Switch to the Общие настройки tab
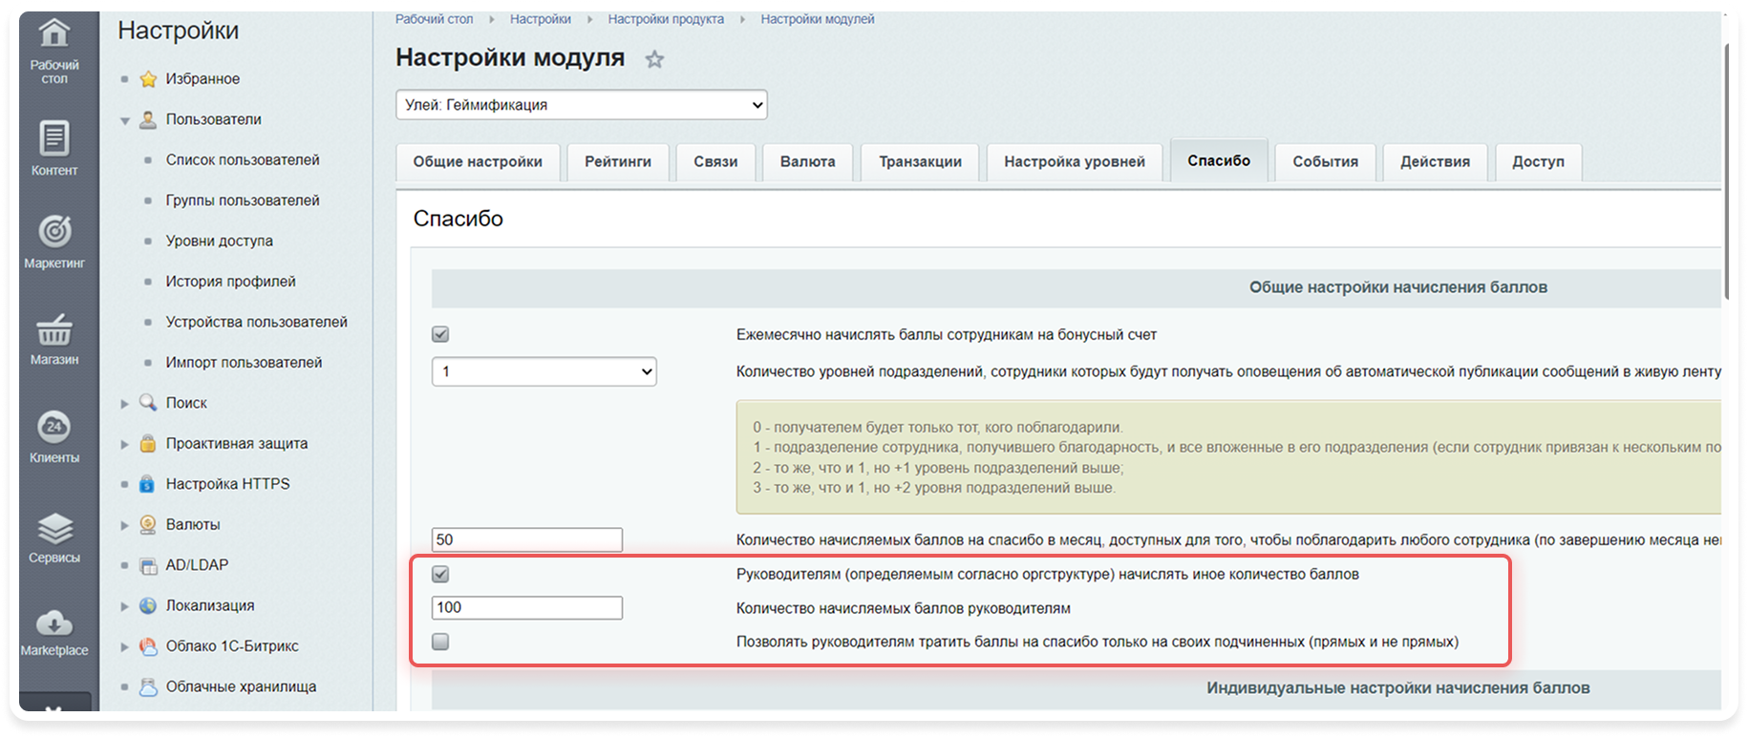1748x738 pixels. click(478, 162)
